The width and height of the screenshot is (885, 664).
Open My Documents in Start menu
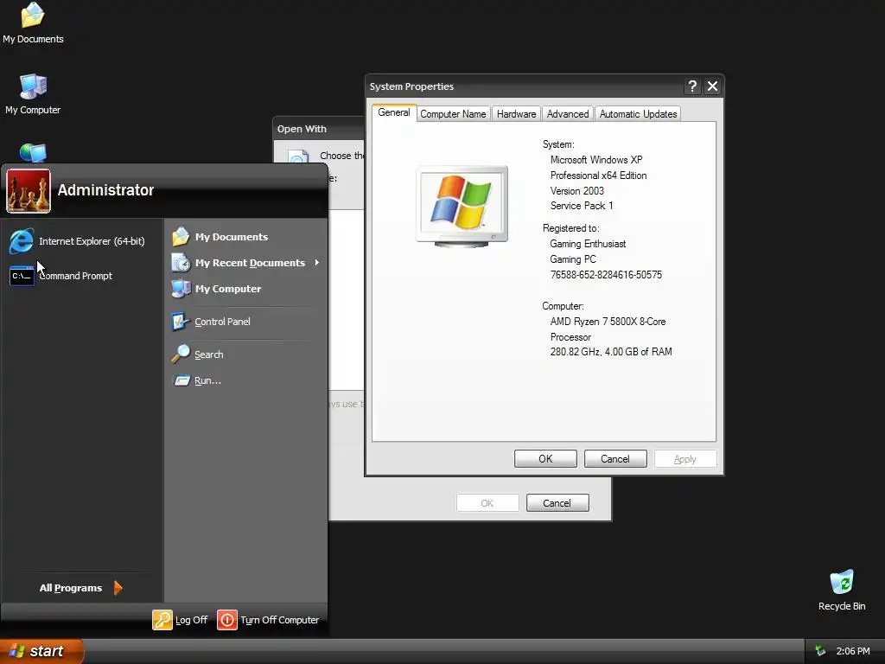click(x=220, y=237)
